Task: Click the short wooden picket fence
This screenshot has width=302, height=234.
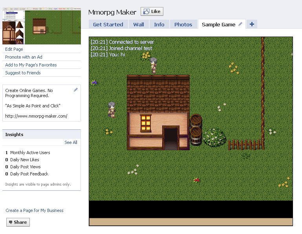Action: 246,145
